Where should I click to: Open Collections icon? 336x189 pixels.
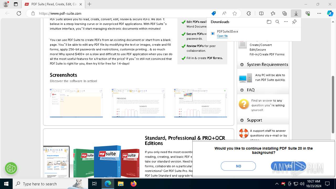click(285, 13)
